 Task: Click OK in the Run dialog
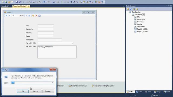[x=23, y=91]
